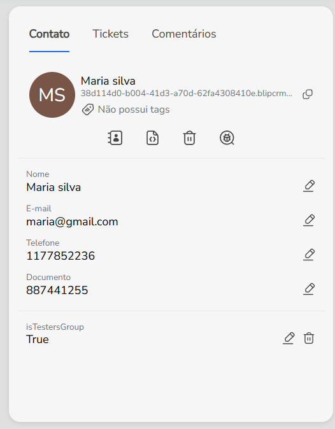Switch to the Tickets tab
This screenshot has height=429, width=335.
[111, 34]
